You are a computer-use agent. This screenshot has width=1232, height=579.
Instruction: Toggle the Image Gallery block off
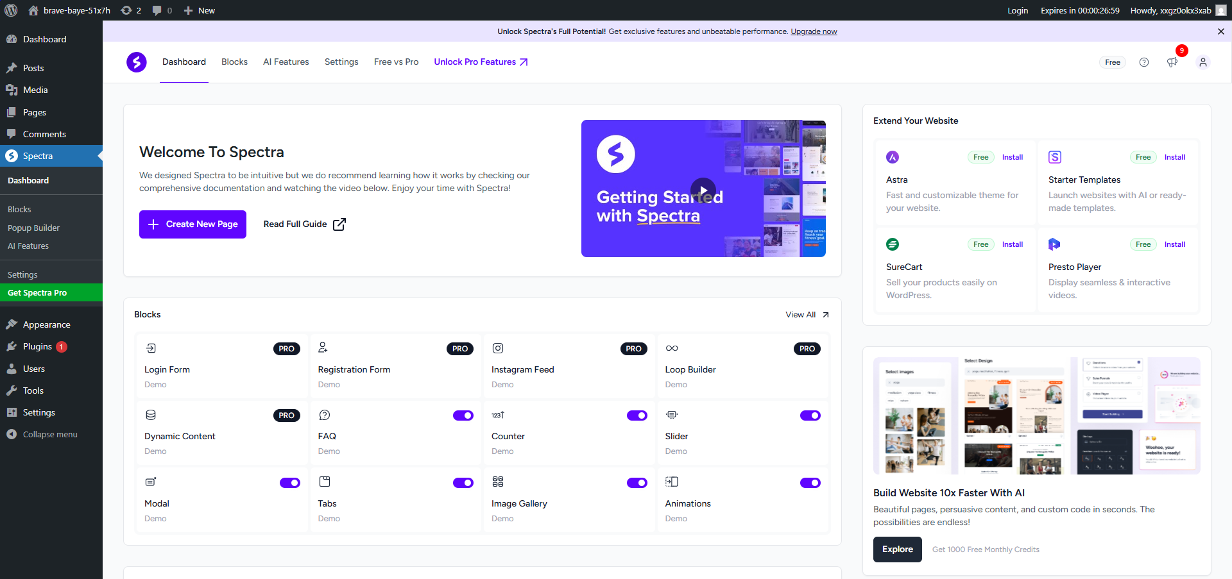637,483
